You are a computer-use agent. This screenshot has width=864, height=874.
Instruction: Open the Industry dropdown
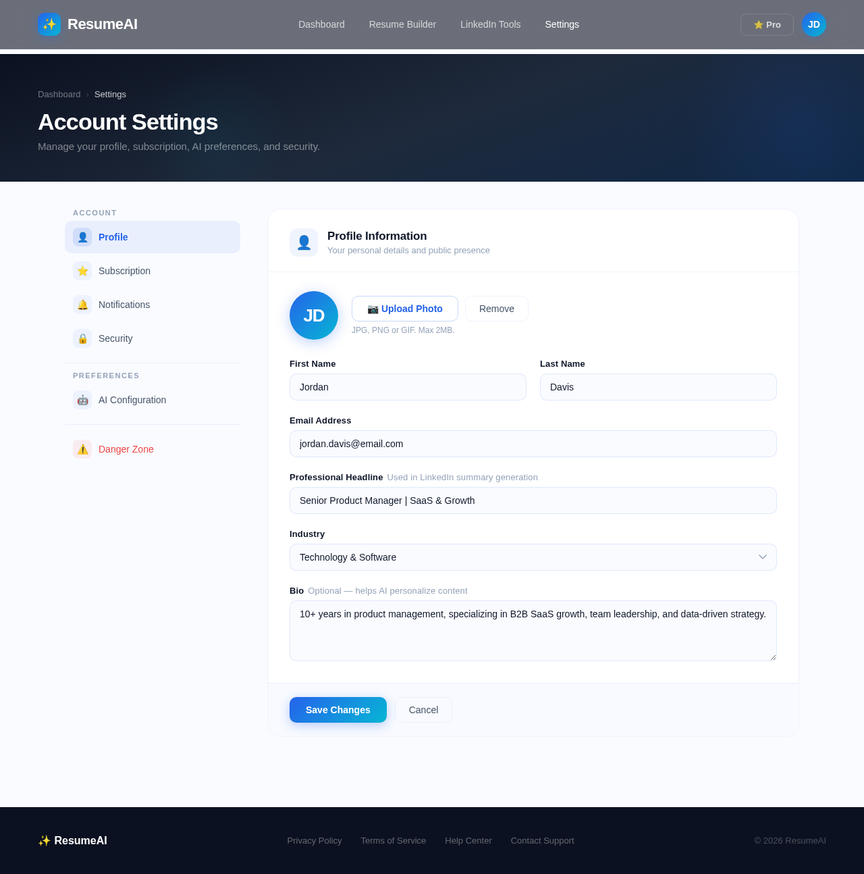coord(533,557)
